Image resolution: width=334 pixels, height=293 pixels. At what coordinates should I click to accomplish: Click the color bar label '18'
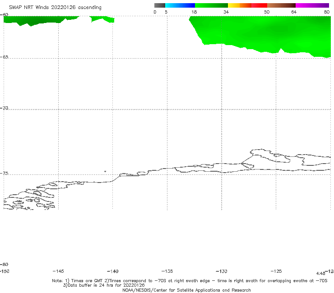[194, 12]
